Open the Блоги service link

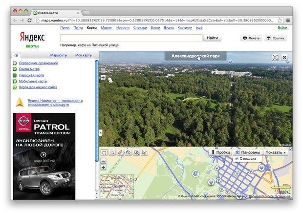point(155,28)
